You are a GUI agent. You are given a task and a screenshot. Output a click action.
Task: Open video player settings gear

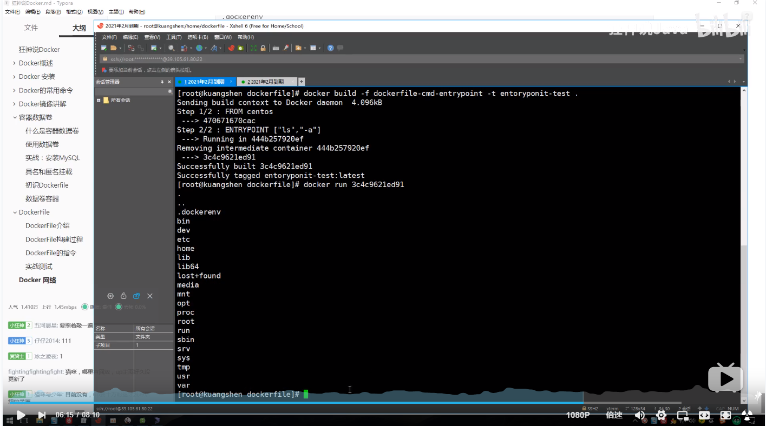click(661, 415)
